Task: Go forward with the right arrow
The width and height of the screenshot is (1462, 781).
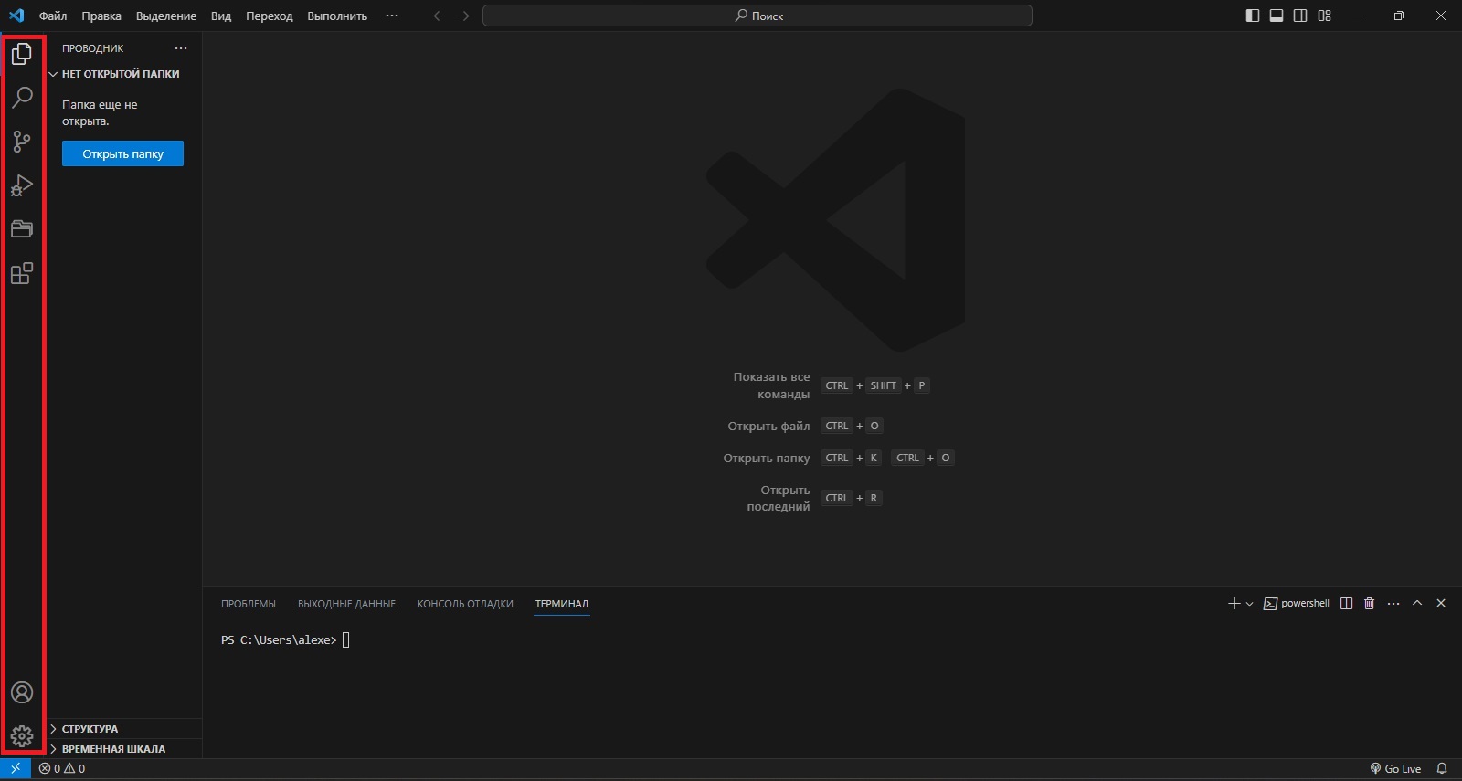Action: [x=463, y=16]
